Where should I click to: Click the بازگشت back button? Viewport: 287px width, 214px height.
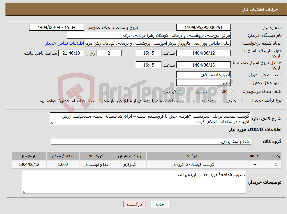(x=134, y=204)
